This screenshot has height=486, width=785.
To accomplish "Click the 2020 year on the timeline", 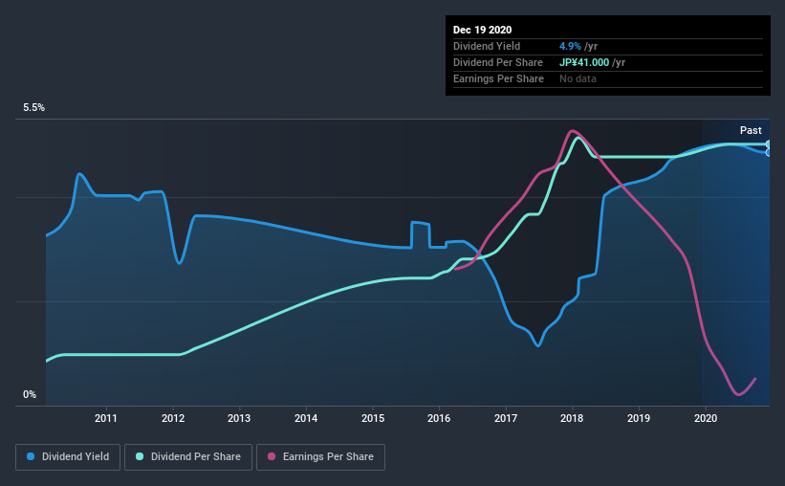I will [x=705, y=418].
